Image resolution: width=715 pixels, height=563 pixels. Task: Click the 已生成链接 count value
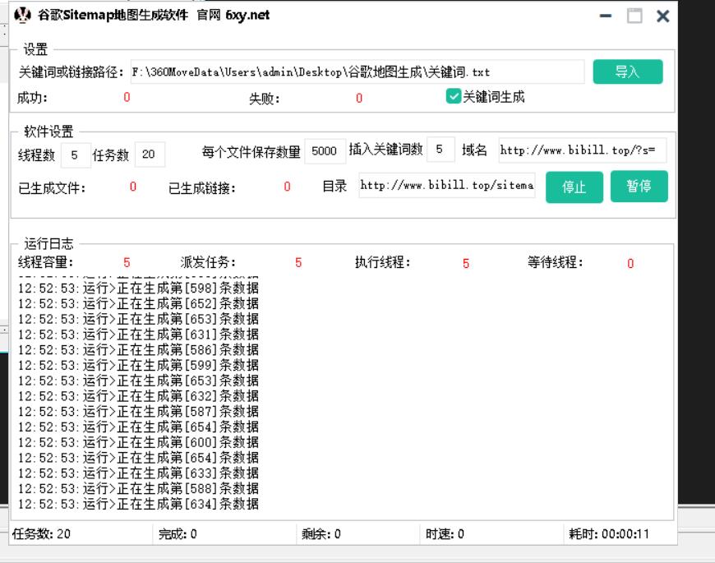click(287, 187)
